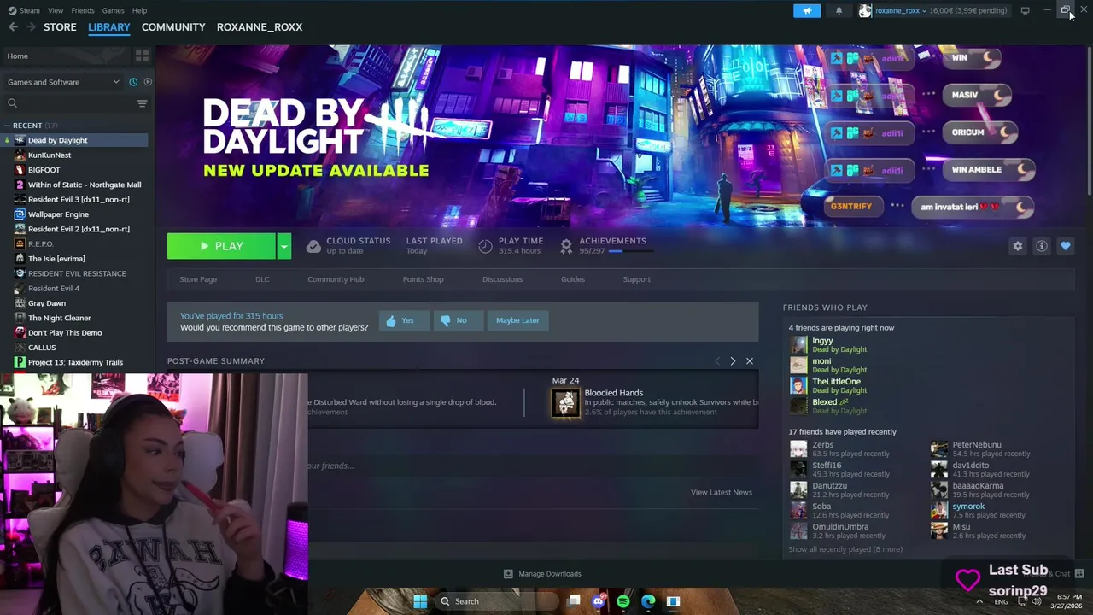Open game settings gear icon
Image resolution: width=1093 pixels, height=615 pixels.
click(x=1017, y=246)
